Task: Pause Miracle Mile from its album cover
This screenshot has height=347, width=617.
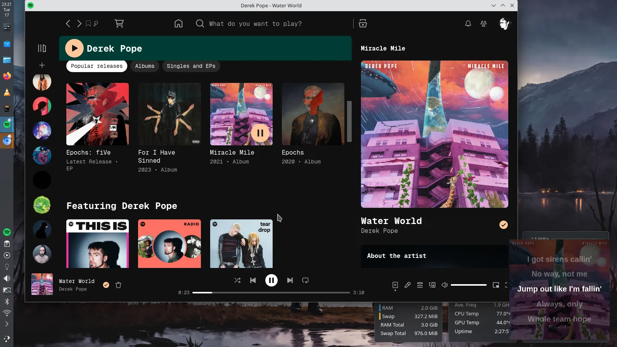Action: point(260,133)
